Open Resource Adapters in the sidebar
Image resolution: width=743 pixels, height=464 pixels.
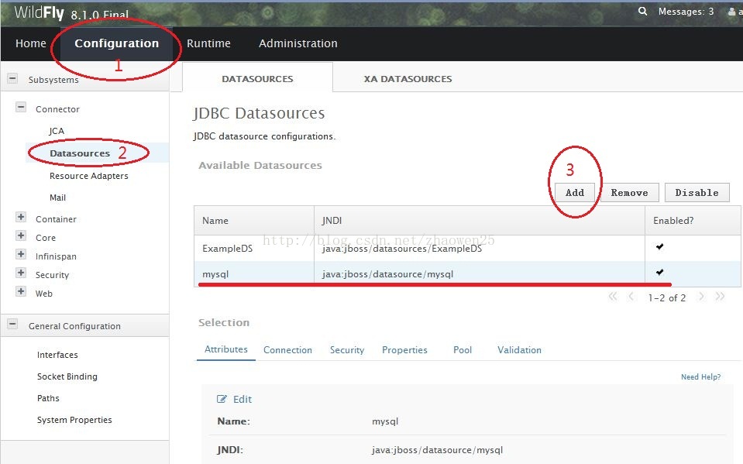(88, 176)
